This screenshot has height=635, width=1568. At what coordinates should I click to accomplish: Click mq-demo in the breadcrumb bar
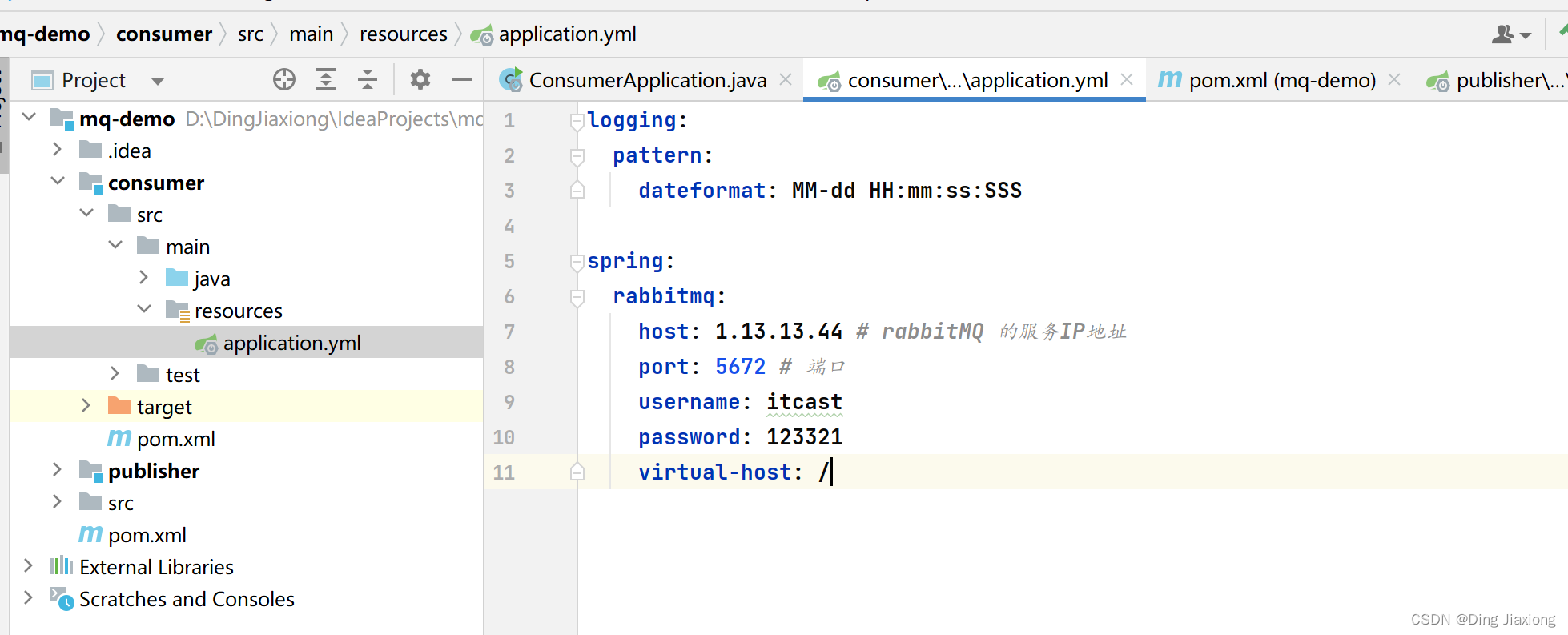45,34
